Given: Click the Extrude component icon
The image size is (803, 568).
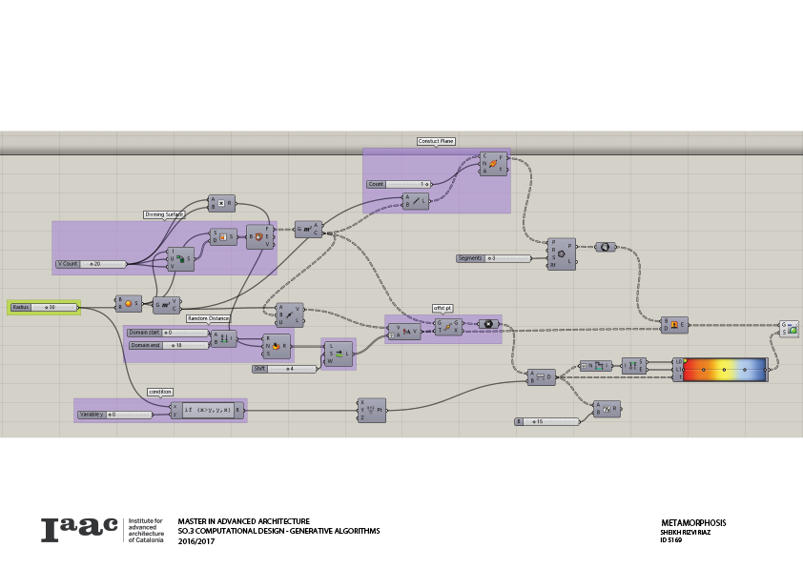Looking at the screenshot, I should [x=674, y=324].
